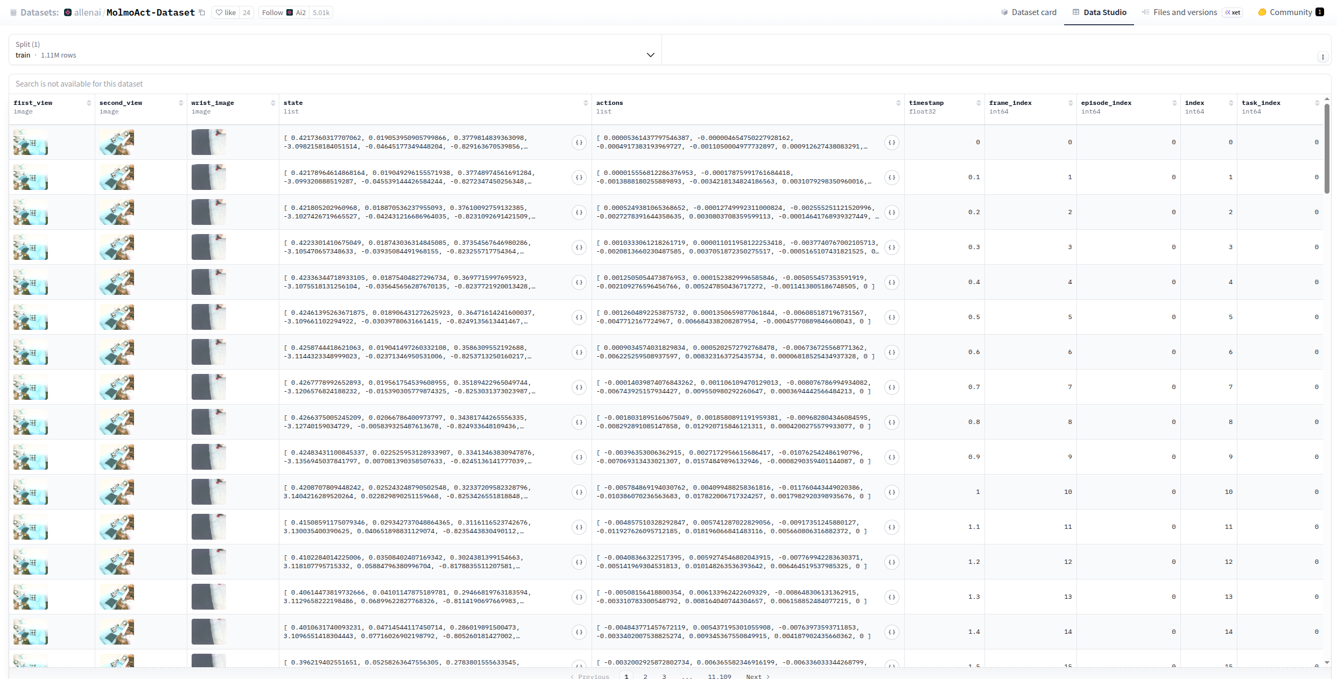Open the allenai organization link
This screenshot has width=1337, height=679.
[x=87, y=12]
